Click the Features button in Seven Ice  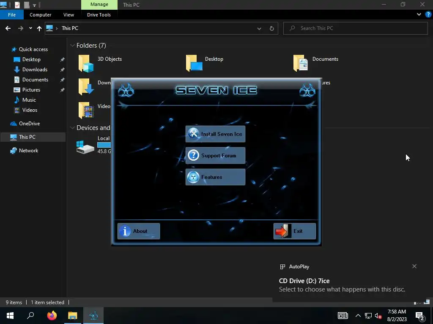point(215,177)
